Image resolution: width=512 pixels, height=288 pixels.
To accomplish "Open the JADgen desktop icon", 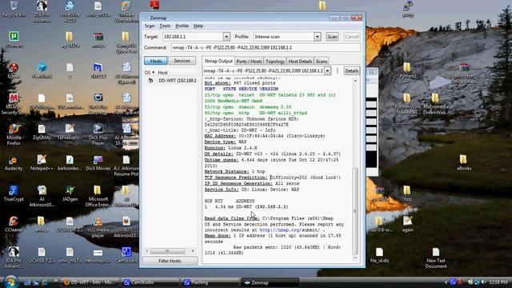I will click(70, 194).
